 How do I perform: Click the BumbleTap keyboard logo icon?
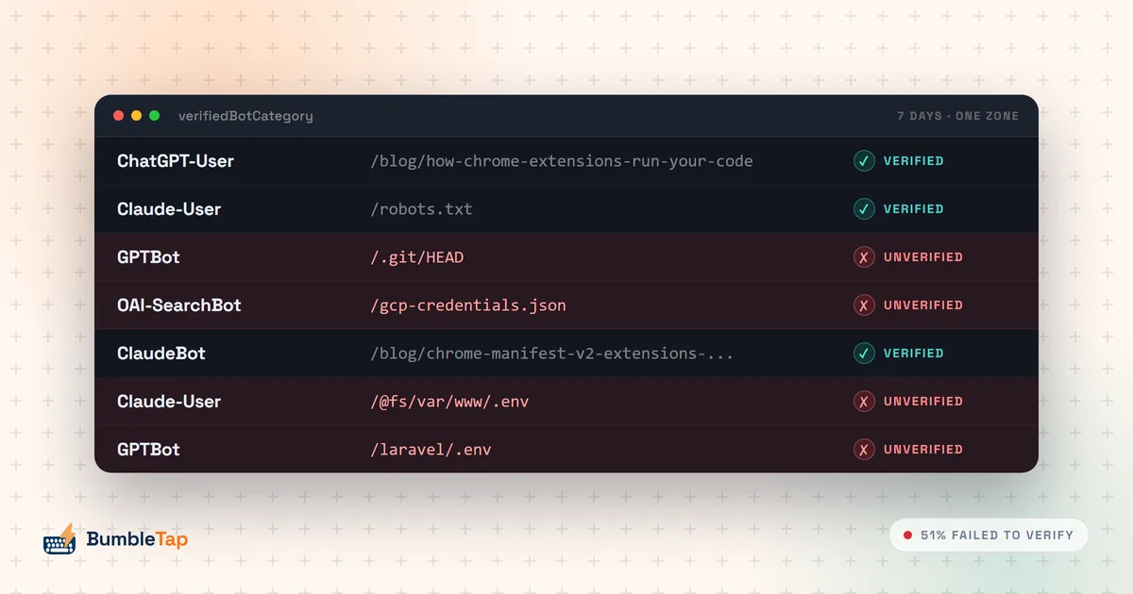[59, 539]
